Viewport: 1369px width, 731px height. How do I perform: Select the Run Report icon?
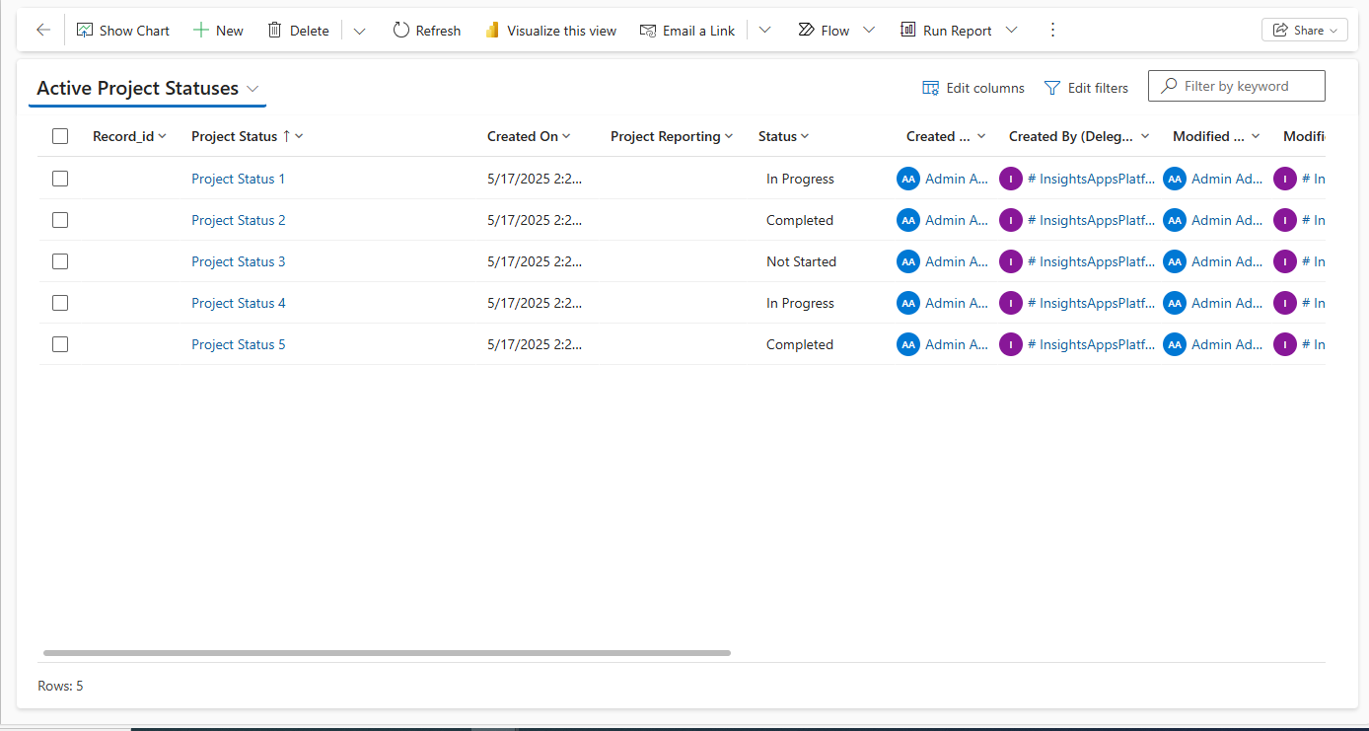click(907, 30)
